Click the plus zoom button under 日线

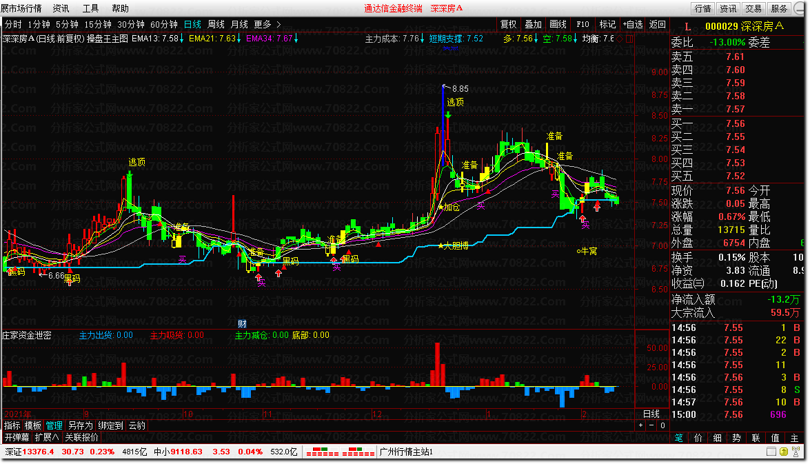point(640,425)
